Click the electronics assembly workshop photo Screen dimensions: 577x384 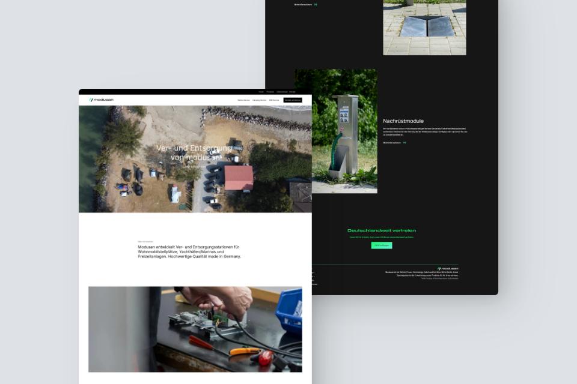click(195, 329)
